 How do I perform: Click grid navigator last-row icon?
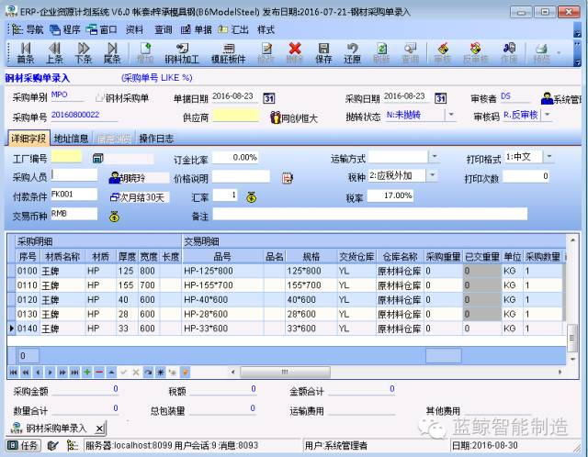pyautogui.click(x=74, y=373)
